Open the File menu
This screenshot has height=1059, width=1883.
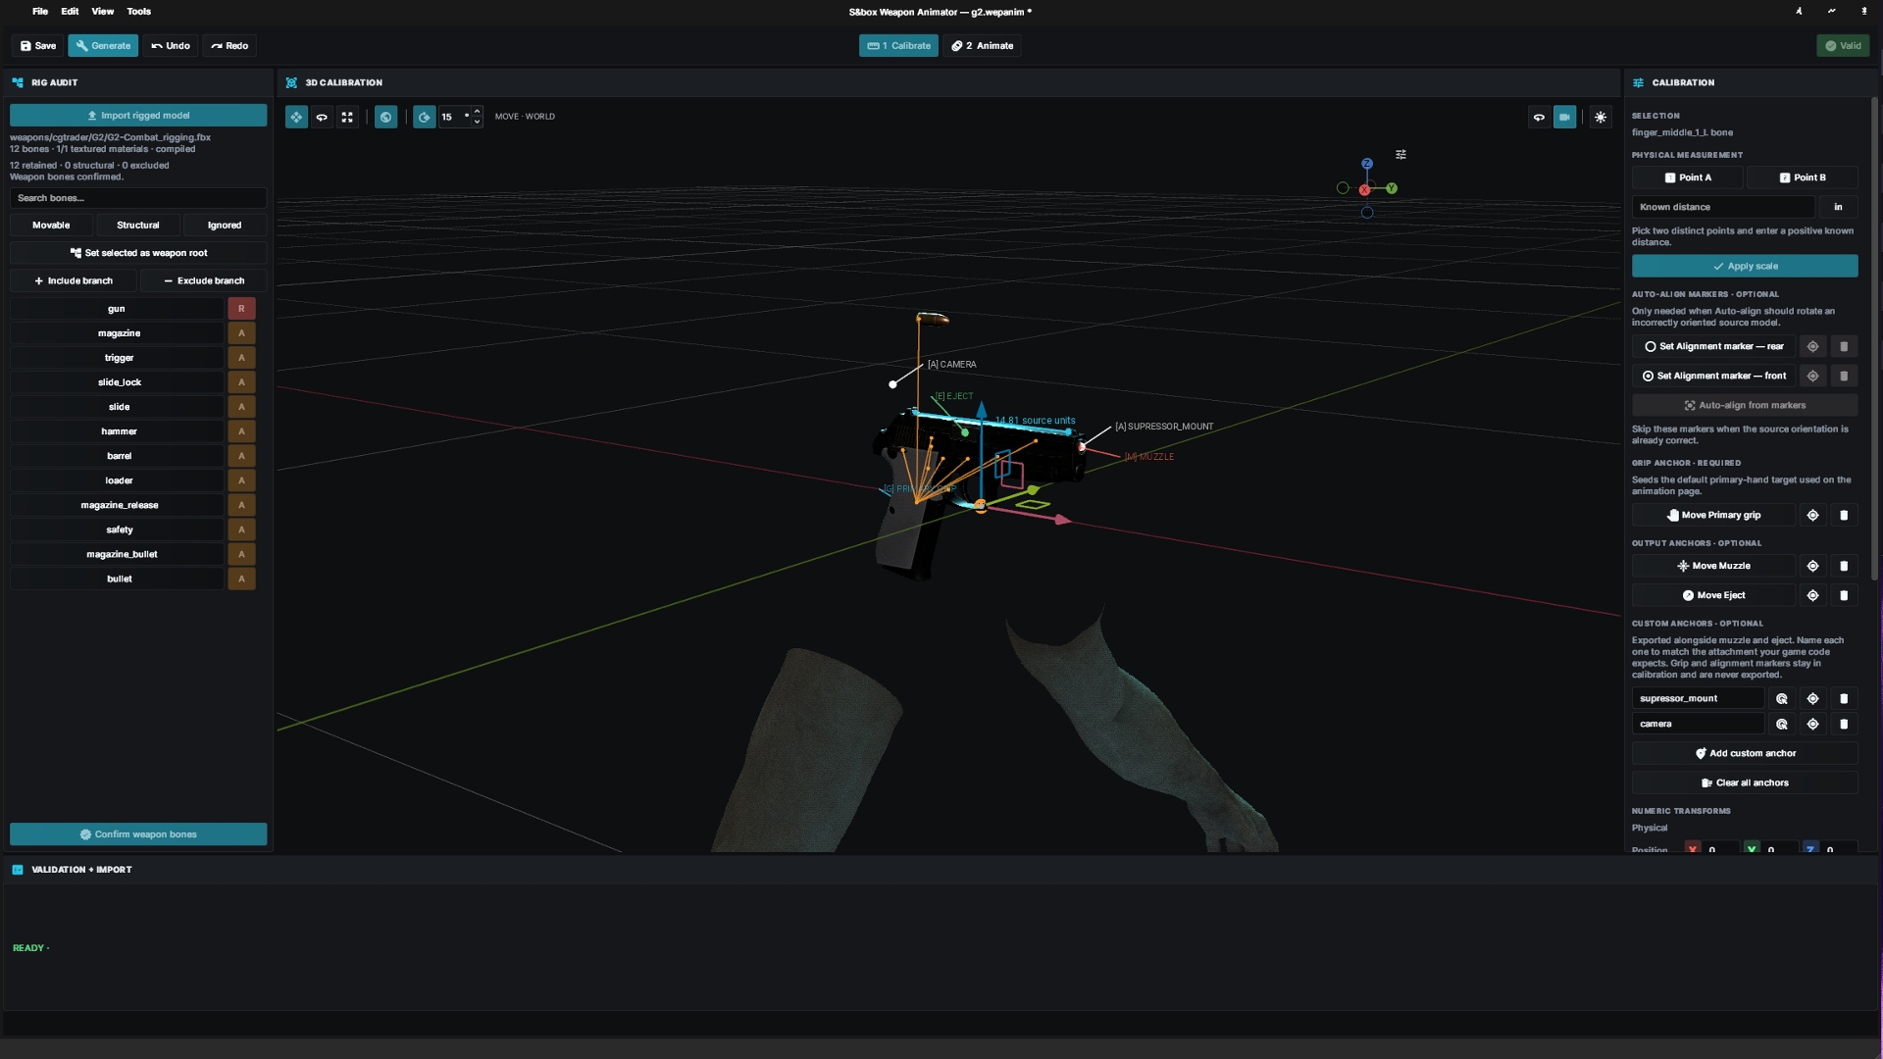point(40,12)
